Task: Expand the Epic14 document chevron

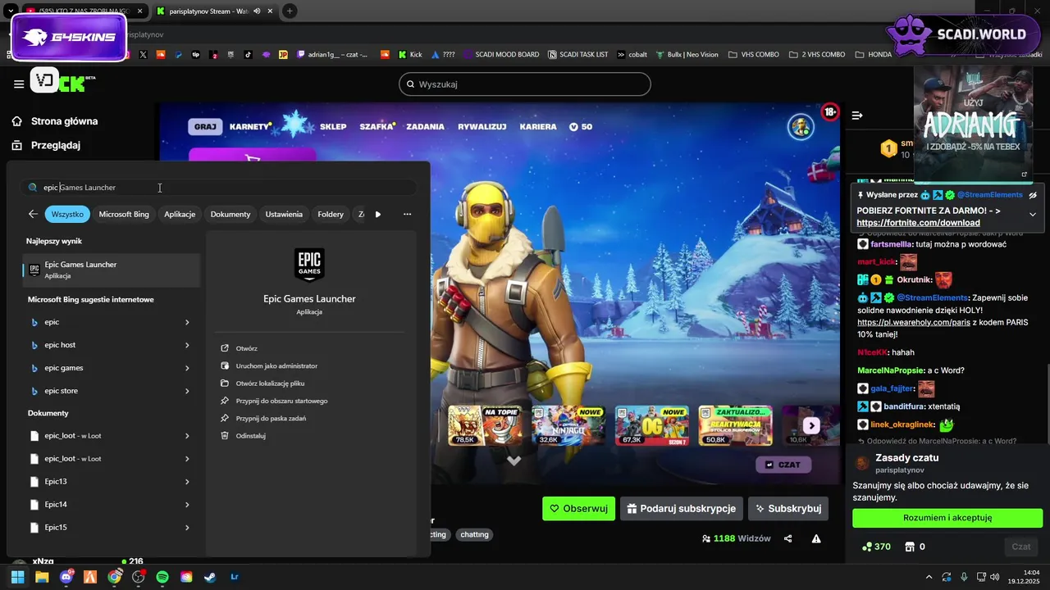Action: [187, 505]
